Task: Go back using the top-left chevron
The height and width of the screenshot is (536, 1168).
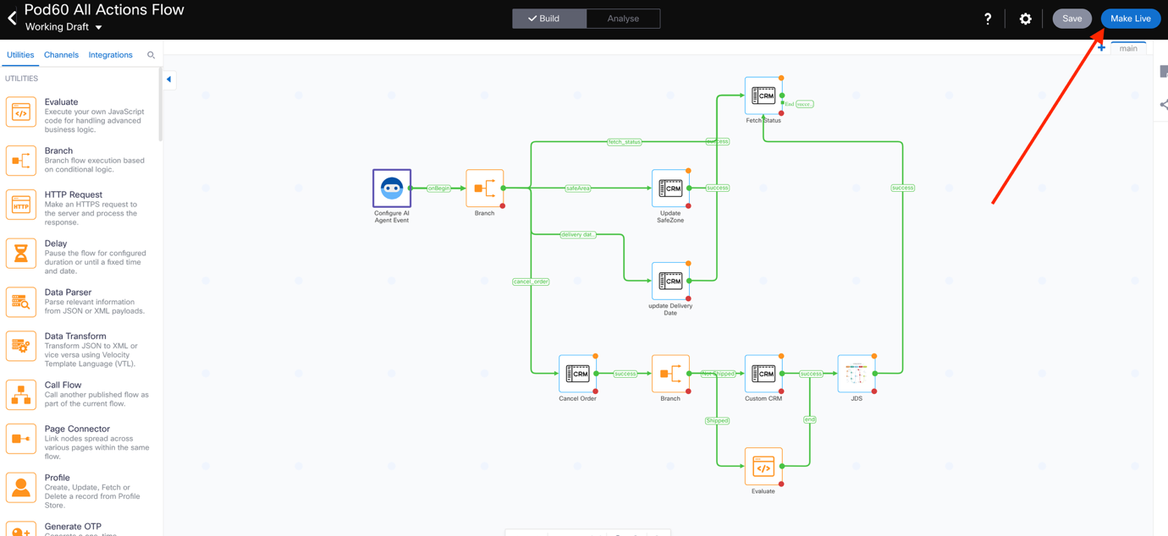Action: 12,18
